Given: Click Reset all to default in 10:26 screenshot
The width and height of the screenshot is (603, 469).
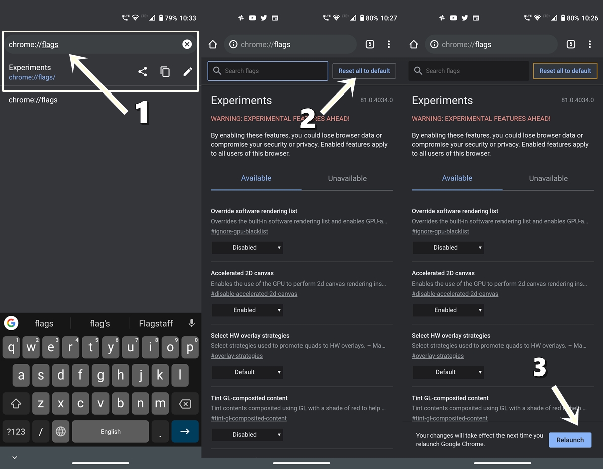Looking at the screenshot, I should click(x=565, y=71).
